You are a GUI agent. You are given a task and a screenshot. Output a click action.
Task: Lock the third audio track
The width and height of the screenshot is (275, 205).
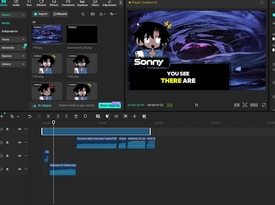pyautogui.click(x=7, y=156)
